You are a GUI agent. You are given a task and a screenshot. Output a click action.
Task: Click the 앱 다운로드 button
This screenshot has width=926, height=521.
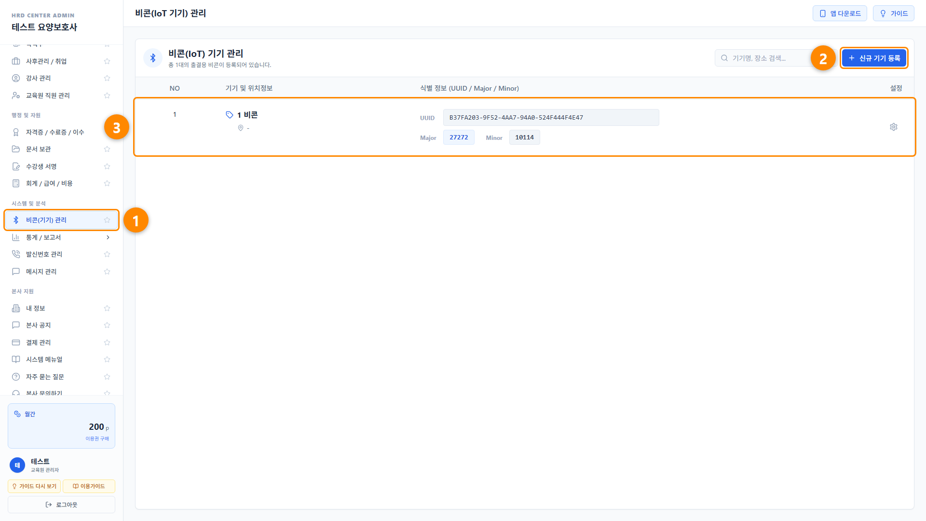840,14
